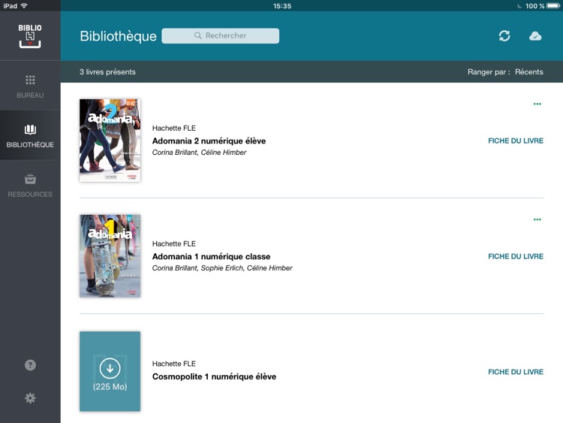Open Adomania 2 book cover

click(x=110, y=140)
